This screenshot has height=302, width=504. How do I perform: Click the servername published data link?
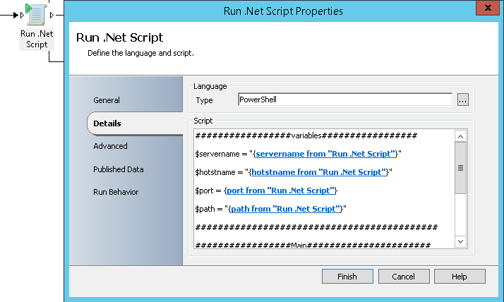(325, 154)
